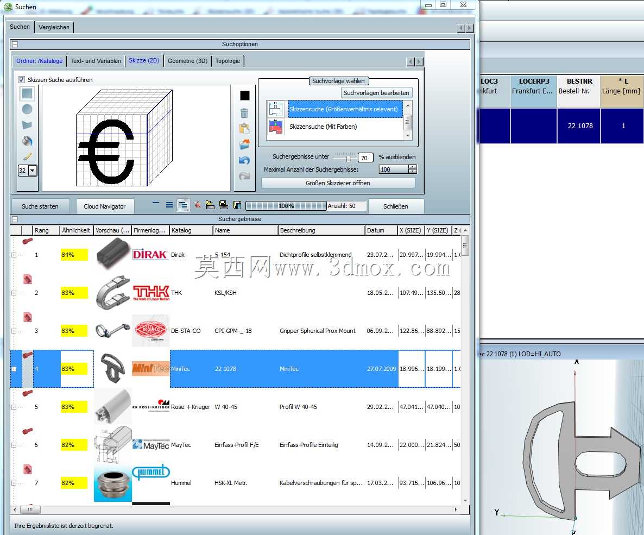This screenshot has height=535, width=644.
Task: Open the Topologie tab
Action: pyautogui.click(x=228, y=61)
